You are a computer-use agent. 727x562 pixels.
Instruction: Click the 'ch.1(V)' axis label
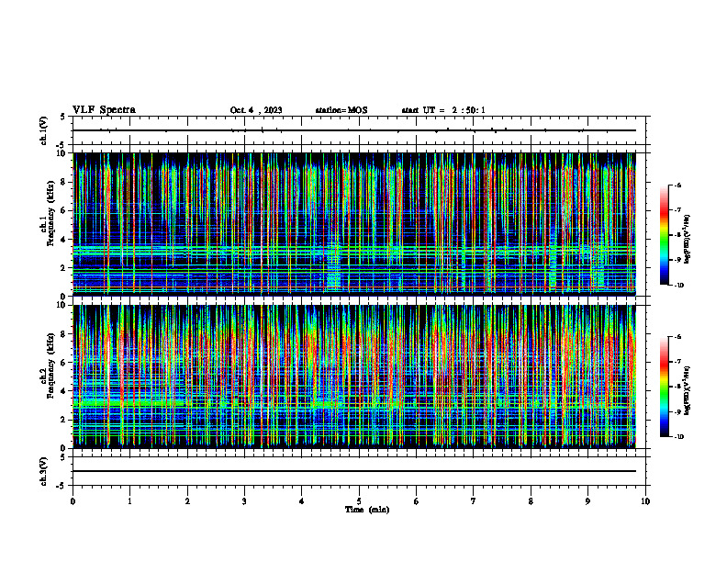tap(44, 130)
